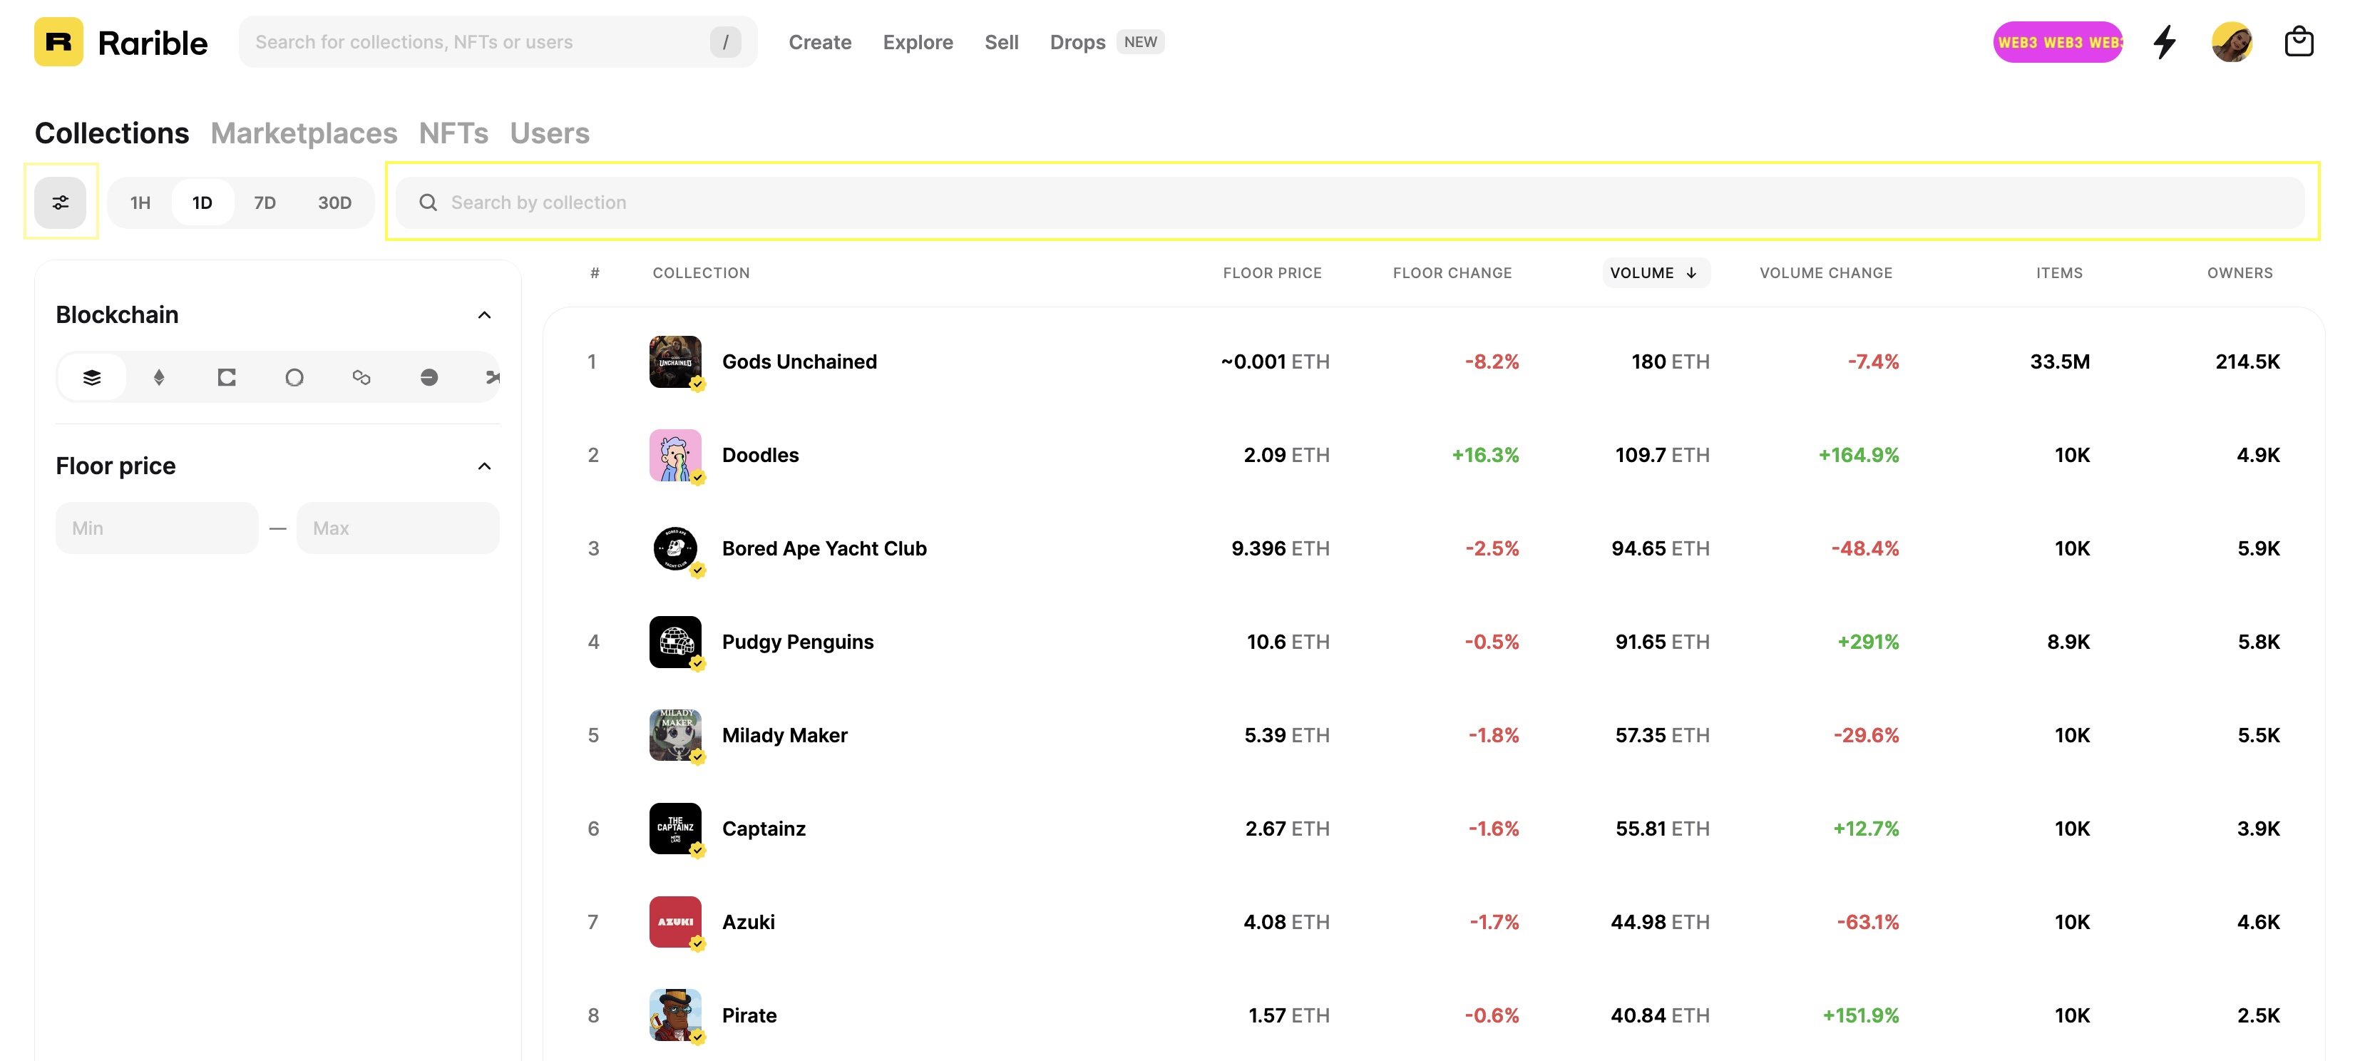
Task: Open the Azuki collection link
Action: coord(749,923)
